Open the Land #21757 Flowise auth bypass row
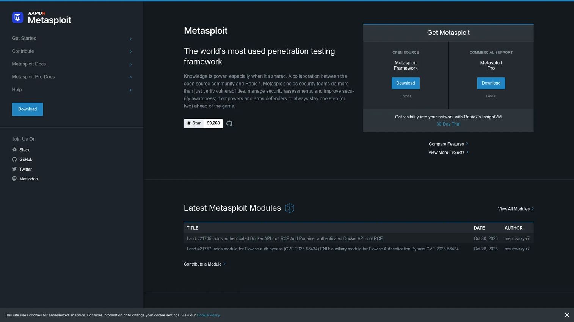The width and height of the screenshot is (574, 322). click(359, 249)
